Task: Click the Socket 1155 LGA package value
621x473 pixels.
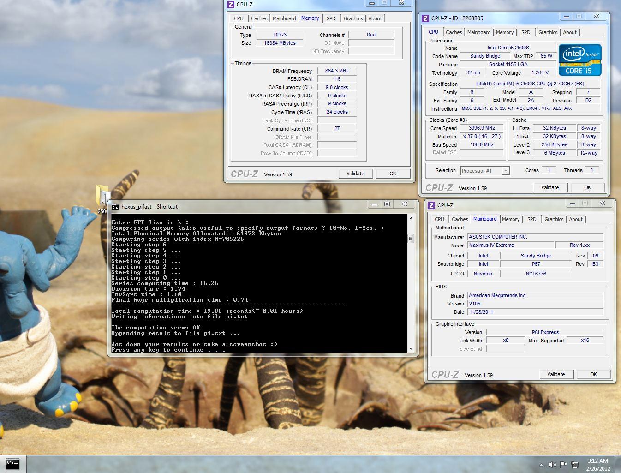Action: 508,64
